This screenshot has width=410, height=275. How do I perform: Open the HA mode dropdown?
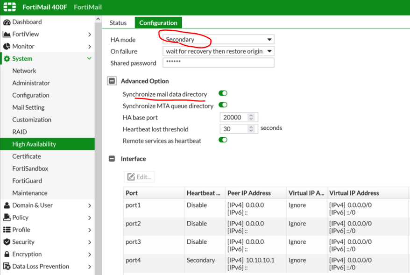click(x=218, y=40)
